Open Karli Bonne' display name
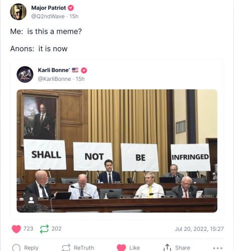 [x=54, y=70]
